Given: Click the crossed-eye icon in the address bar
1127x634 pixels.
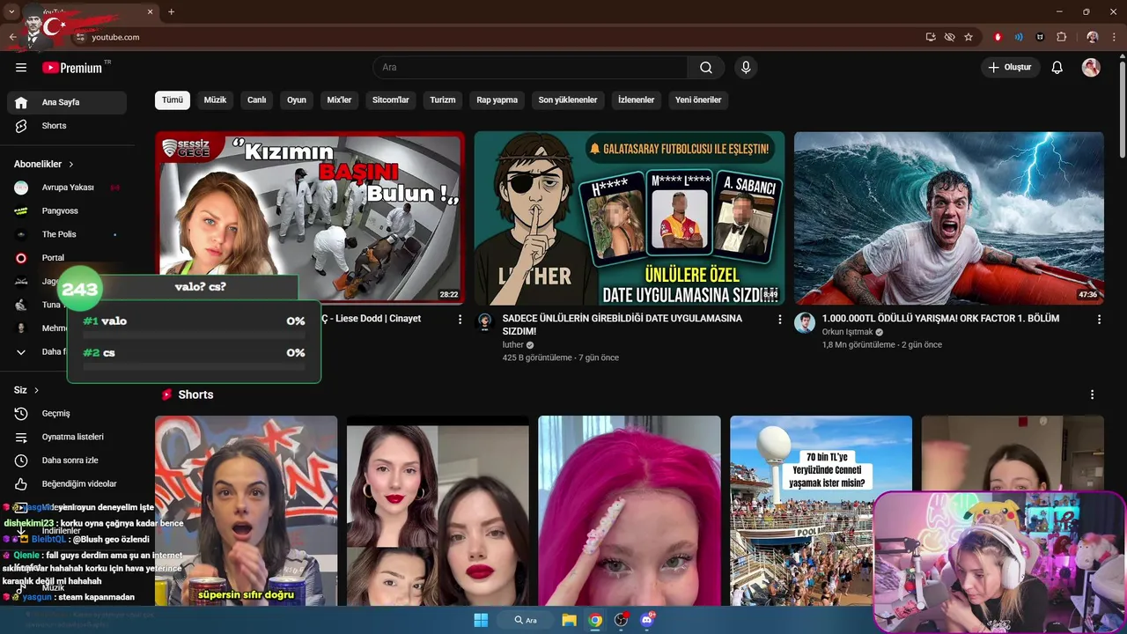Looking at the screenshot, I should (x=949, y=37).
